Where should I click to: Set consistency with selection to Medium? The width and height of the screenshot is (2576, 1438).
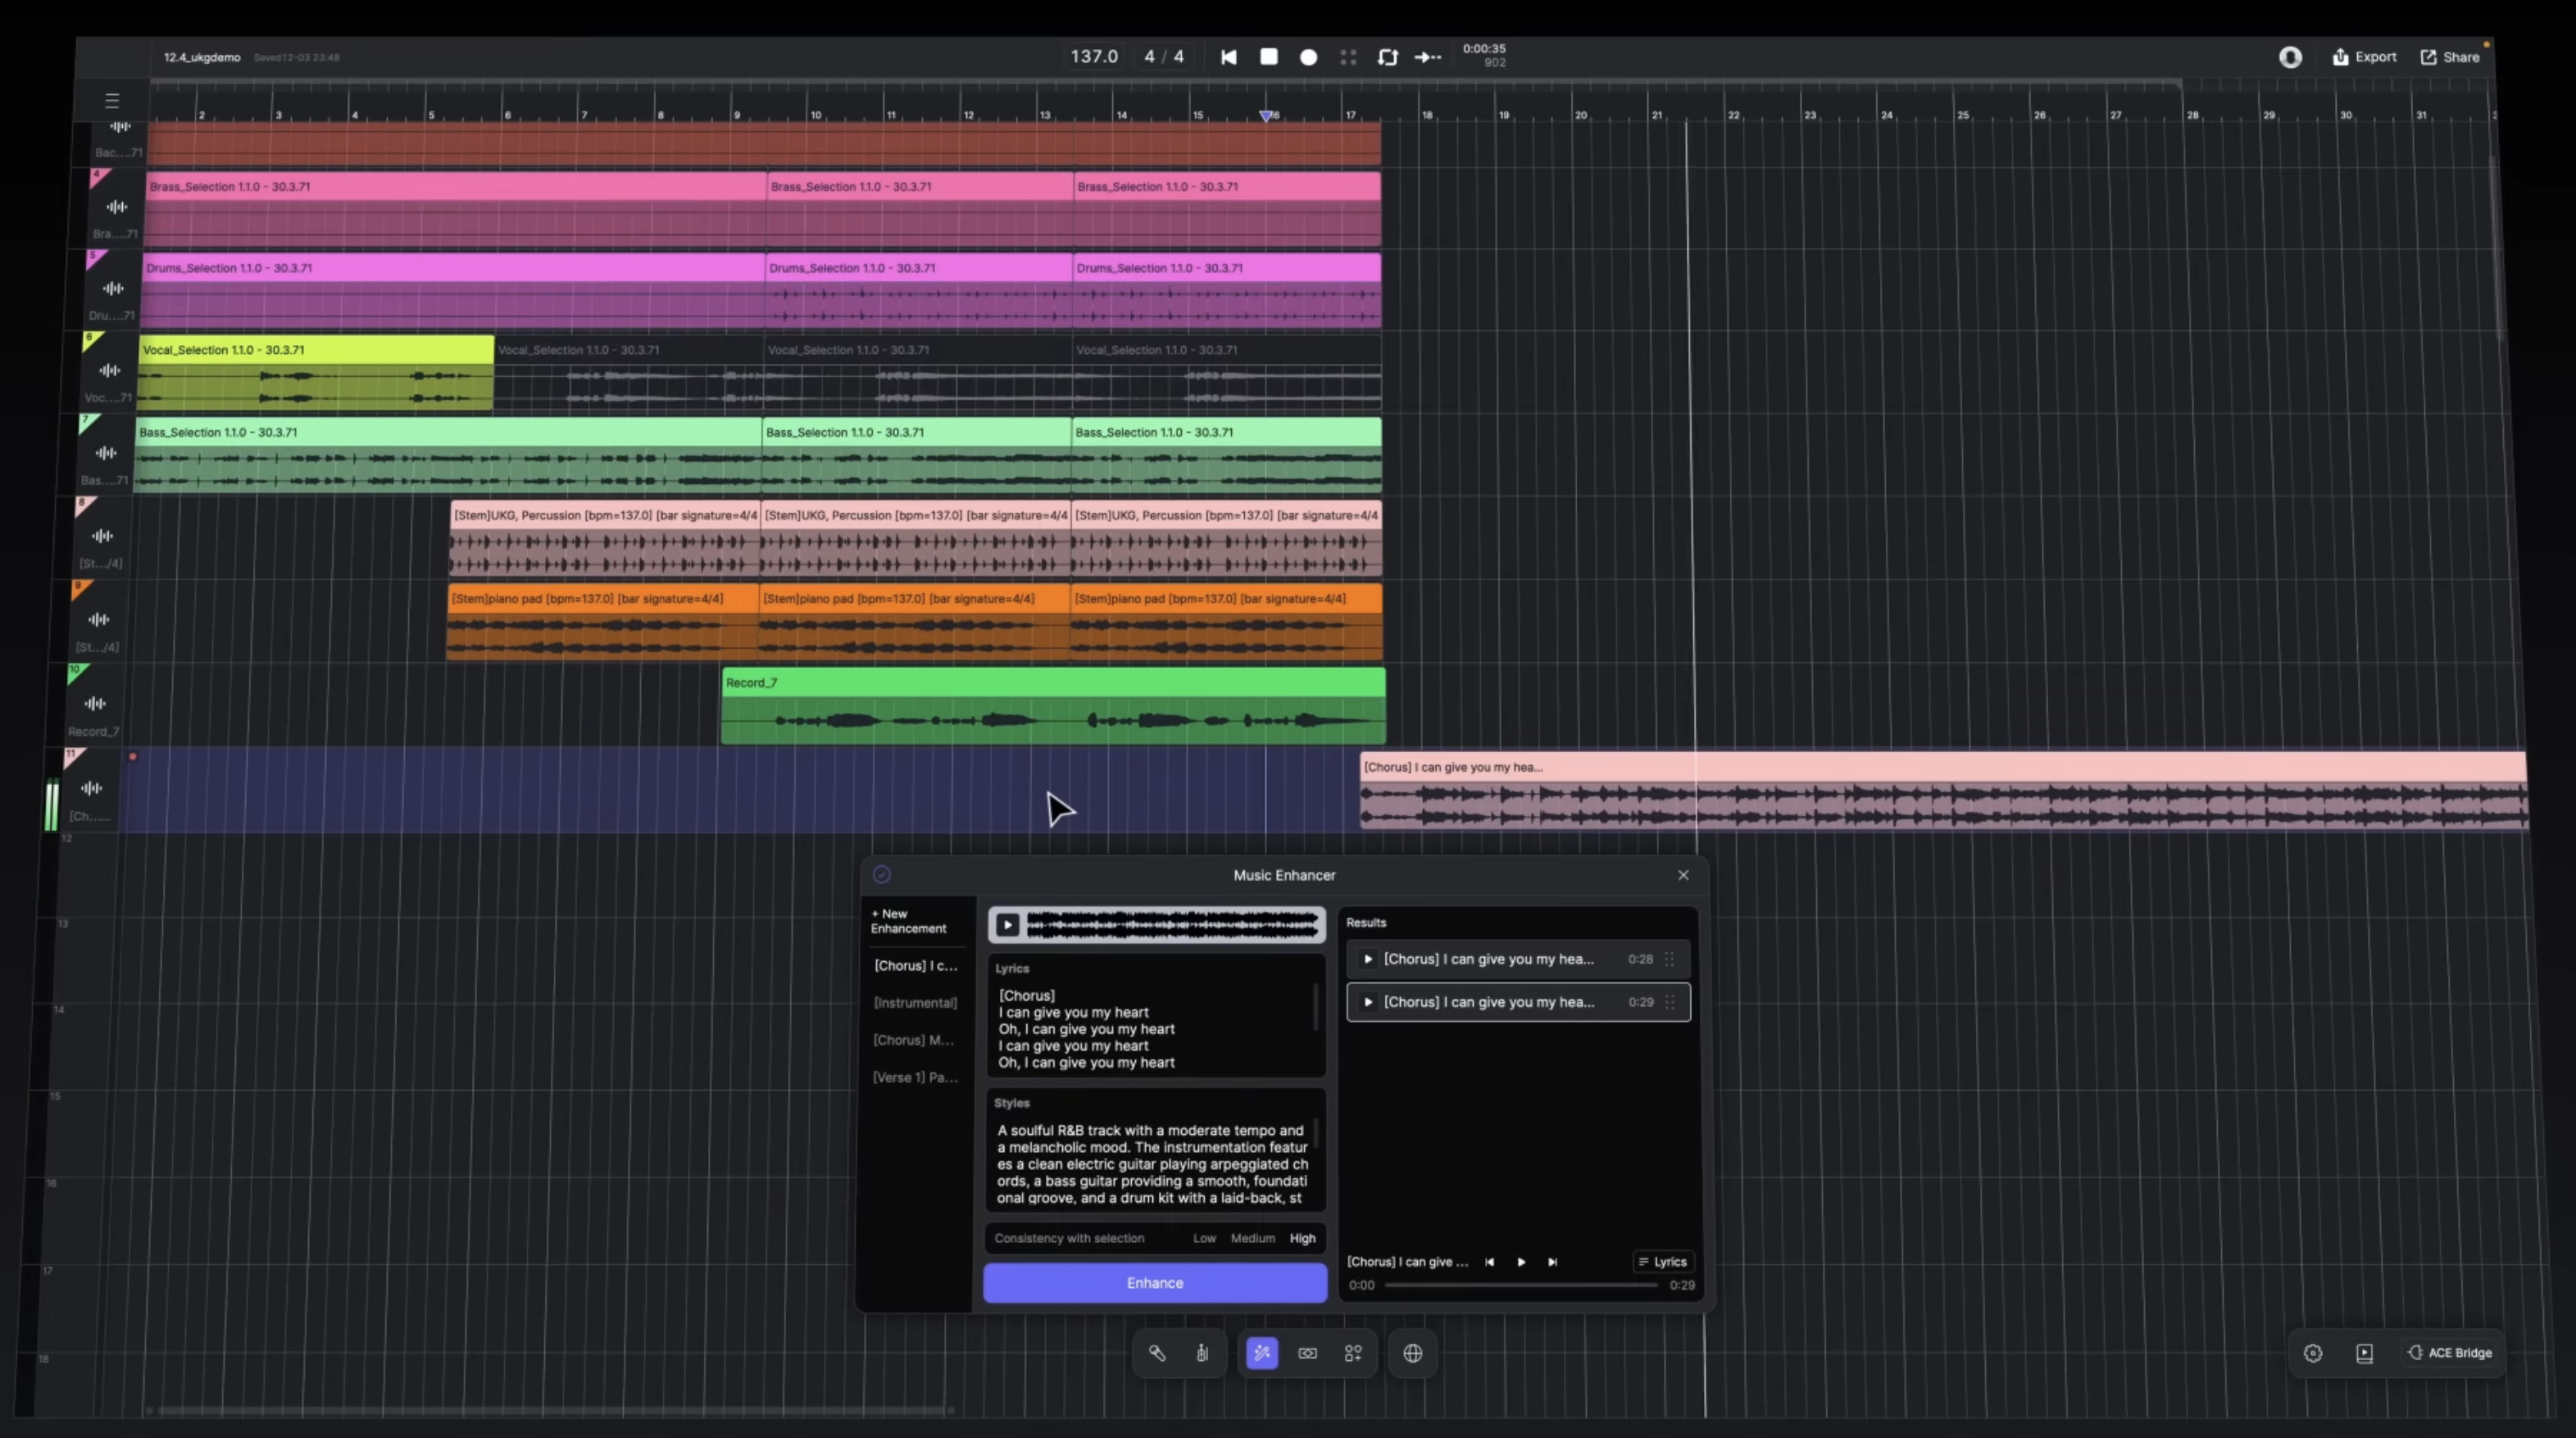pos(1252,1238)
